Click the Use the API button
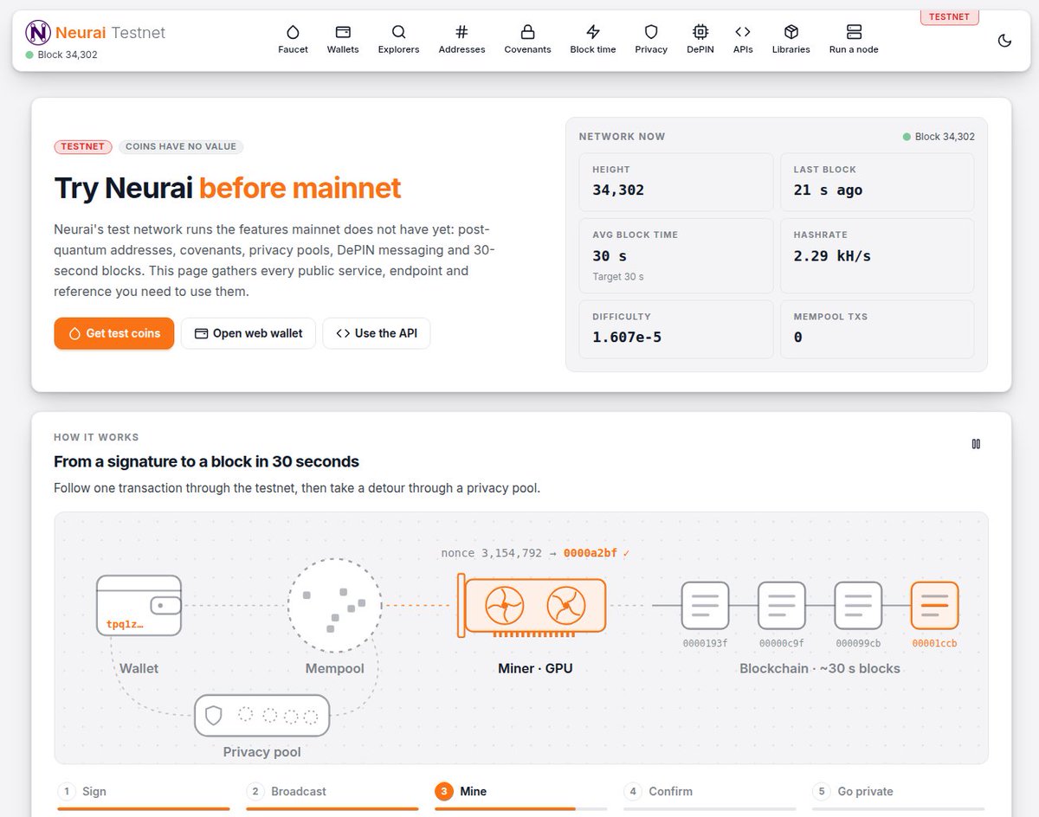The width and height of the screenshot is (1039, 817). (377, 333)
